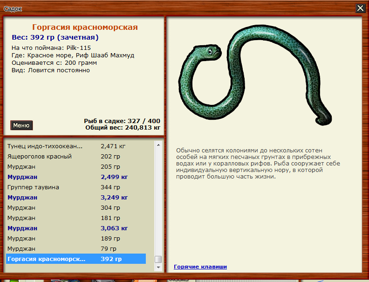369x282 pixels.
Task: Click the Оценивается с: 200 грамм line
Action: pyautogui.click(x=54, y=63)
